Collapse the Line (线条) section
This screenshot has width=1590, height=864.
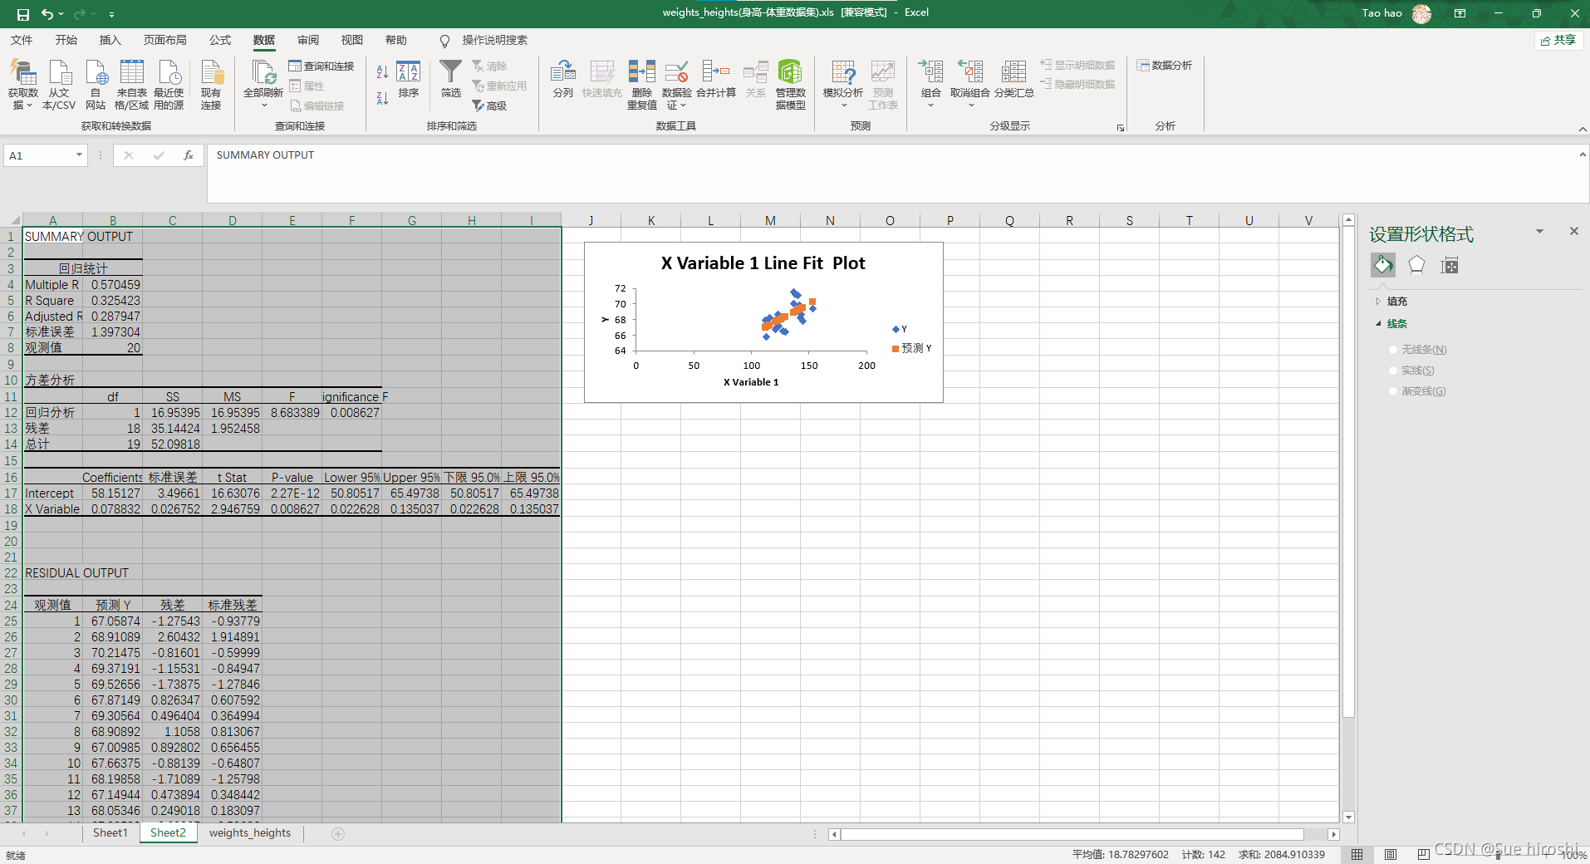[1378, 324]
